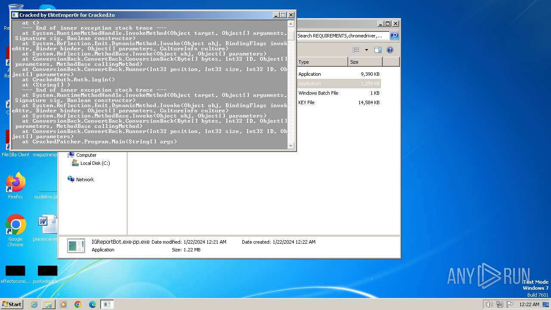Image resolution: width=551 pixels, height=310 pixels.
Task: Select Network in the navigation pane
Action: point(85,180)
